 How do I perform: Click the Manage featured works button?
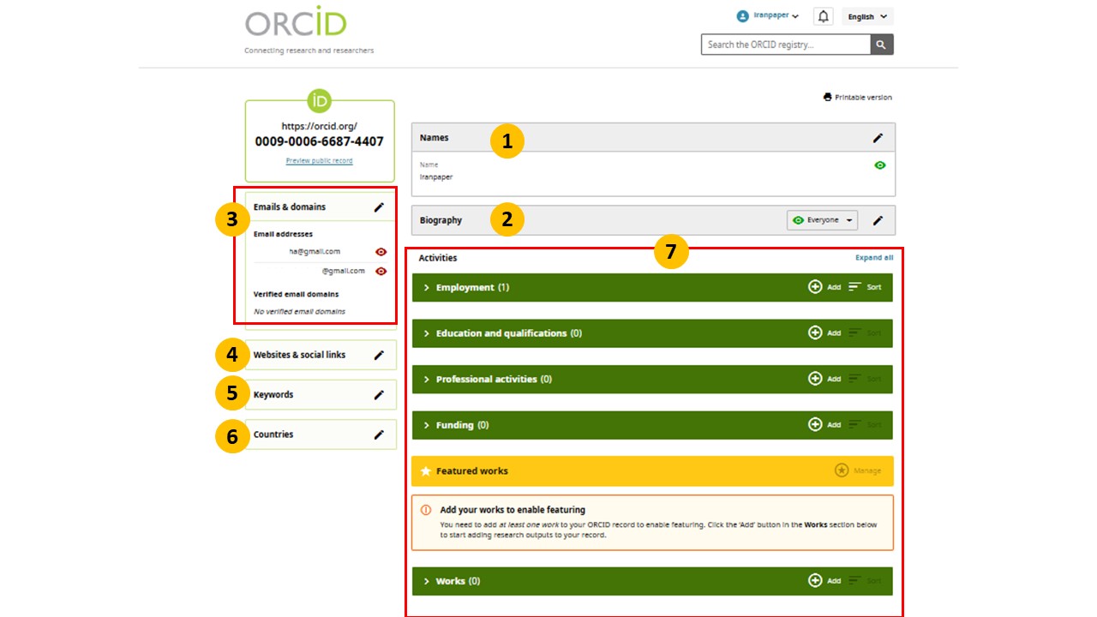click(x=858, y=470)
